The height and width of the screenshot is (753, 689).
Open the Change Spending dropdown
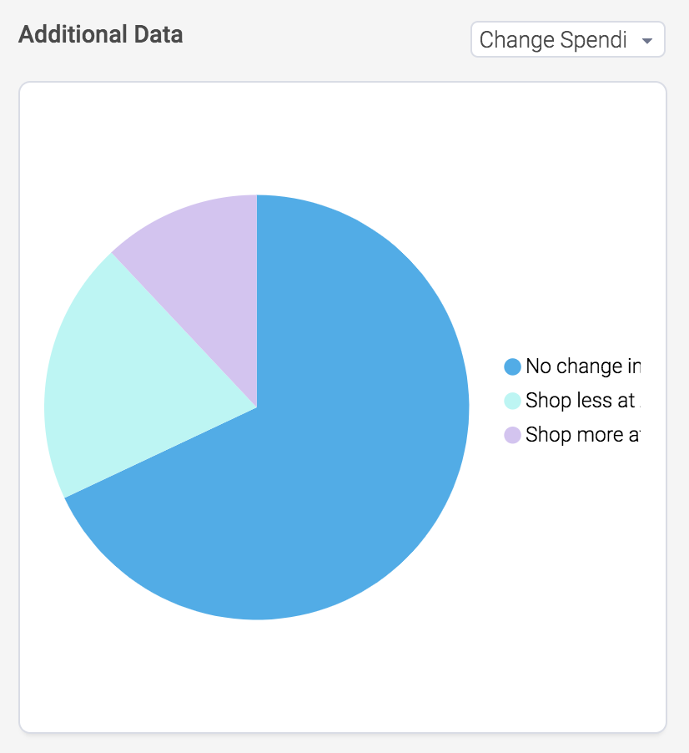(567, 39)
